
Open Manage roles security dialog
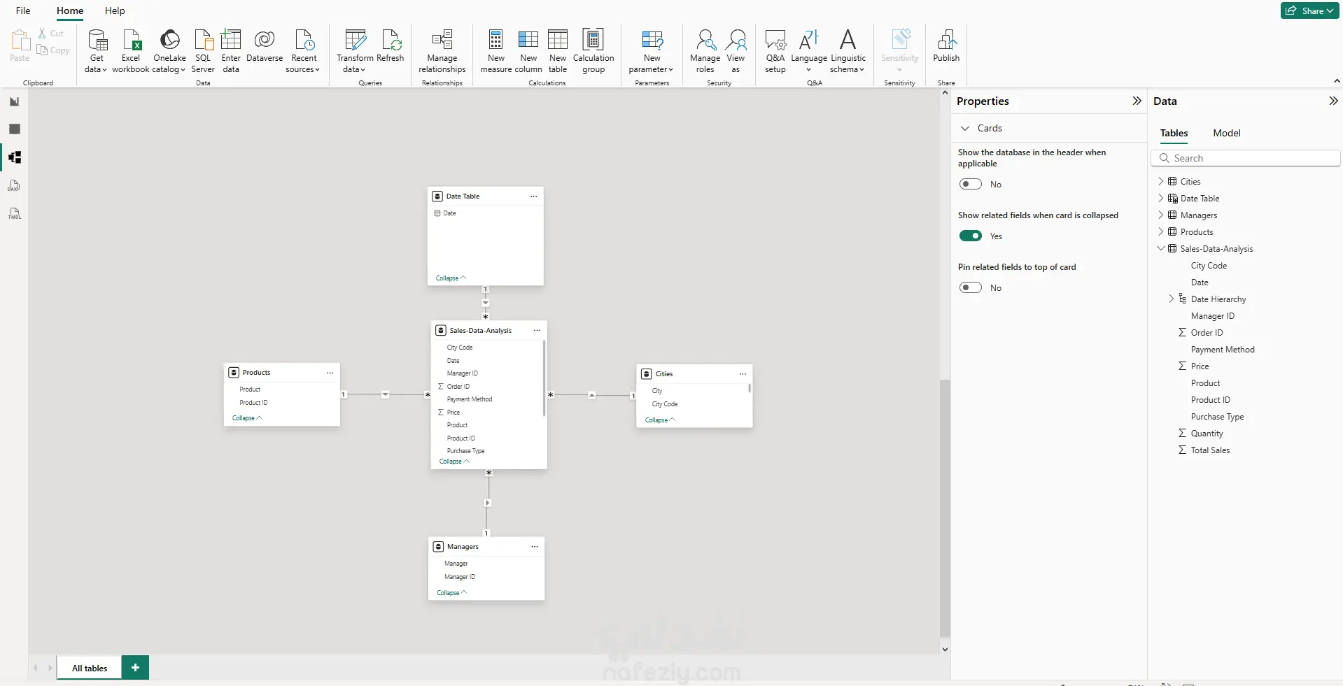pyautogui.click(x=705, y=51)
